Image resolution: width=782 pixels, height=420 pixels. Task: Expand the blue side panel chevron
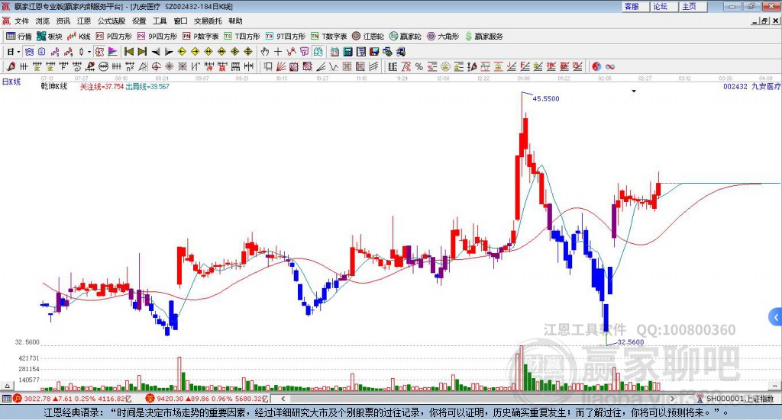[776, 317]
